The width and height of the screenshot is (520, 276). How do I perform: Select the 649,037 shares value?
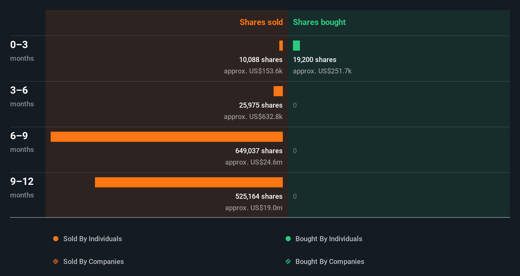click(x=259, y=151)
